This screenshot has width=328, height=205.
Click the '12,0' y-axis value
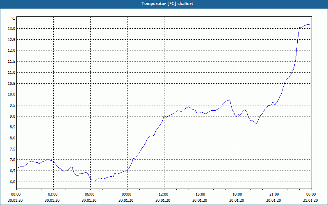pyautogui.click(x=11, y=50)
